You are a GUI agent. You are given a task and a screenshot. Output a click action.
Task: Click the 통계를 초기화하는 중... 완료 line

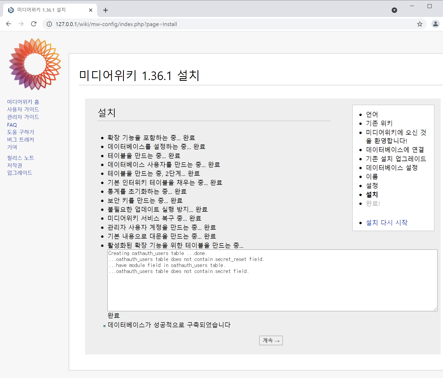tap(147, 191)
